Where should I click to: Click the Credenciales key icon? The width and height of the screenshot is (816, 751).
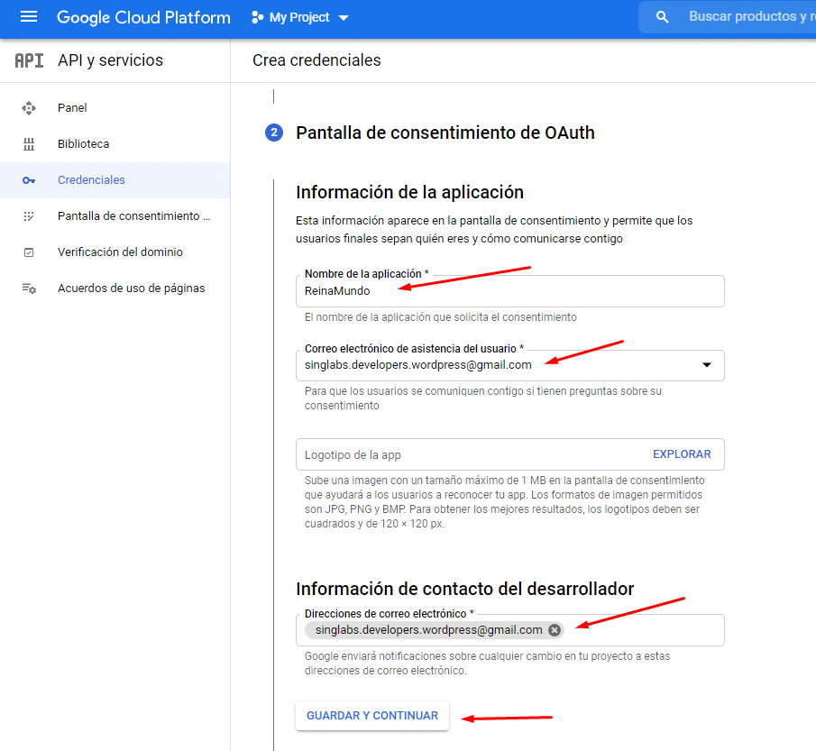[29, 180]
